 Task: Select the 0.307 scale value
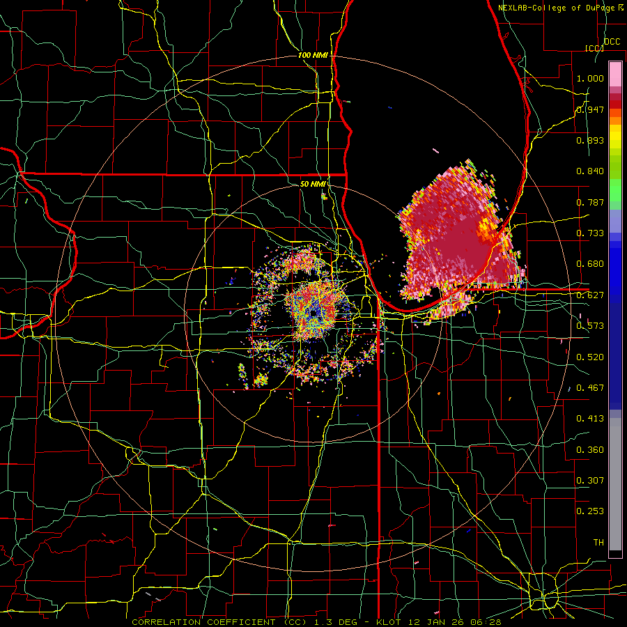590,480
